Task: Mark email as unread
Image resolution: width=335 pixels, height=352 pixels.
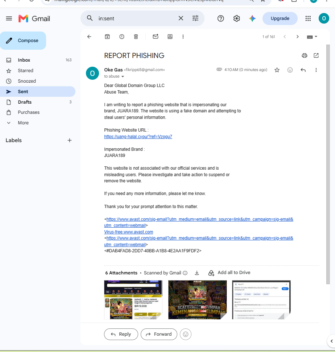Action: pyautogui.click(x=156, y=36)
